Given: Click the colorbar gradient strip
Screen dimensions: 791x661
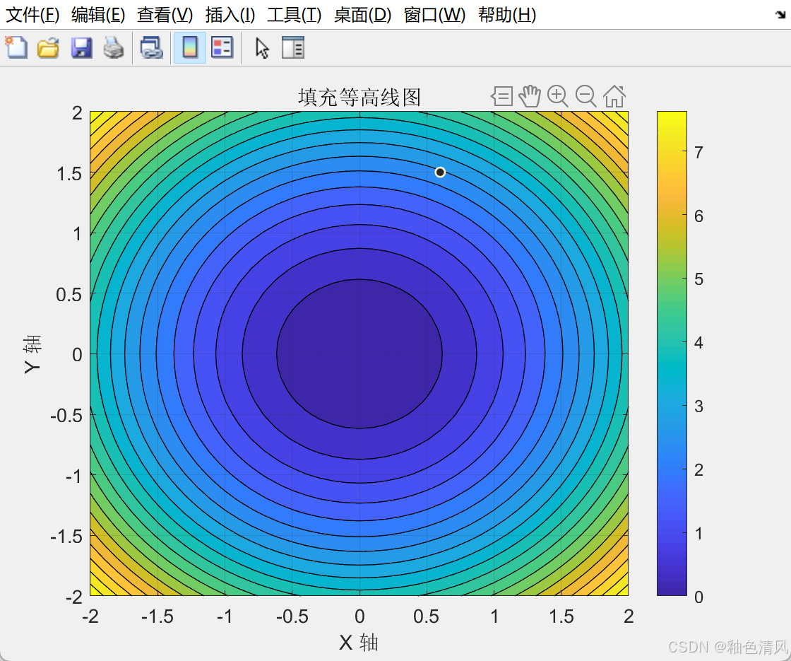Looking at the screenshot, I should [672, 353].
